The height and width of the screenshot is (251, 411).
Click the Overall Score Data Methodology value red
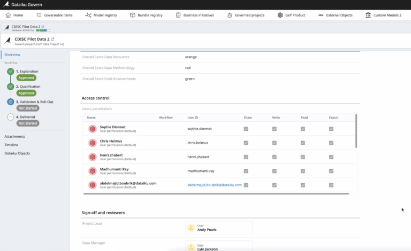(x=188, y=68)
